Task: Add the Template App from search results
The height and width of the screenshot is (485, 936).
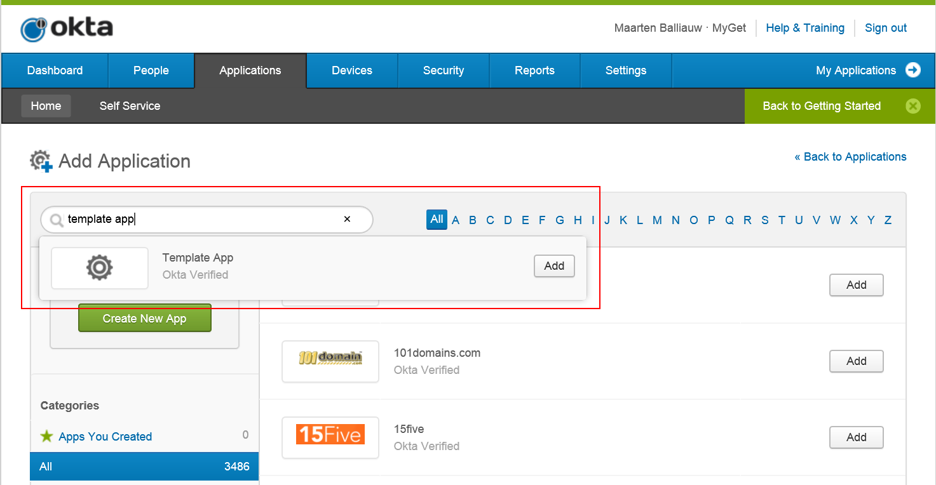Action: point(553,266)
